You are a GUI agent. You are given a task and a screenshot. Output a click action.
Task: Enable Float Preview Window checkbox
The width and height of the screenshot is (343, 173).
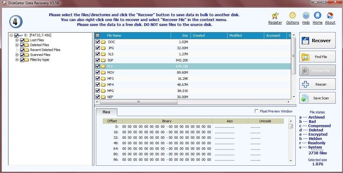tap(257, 111)
